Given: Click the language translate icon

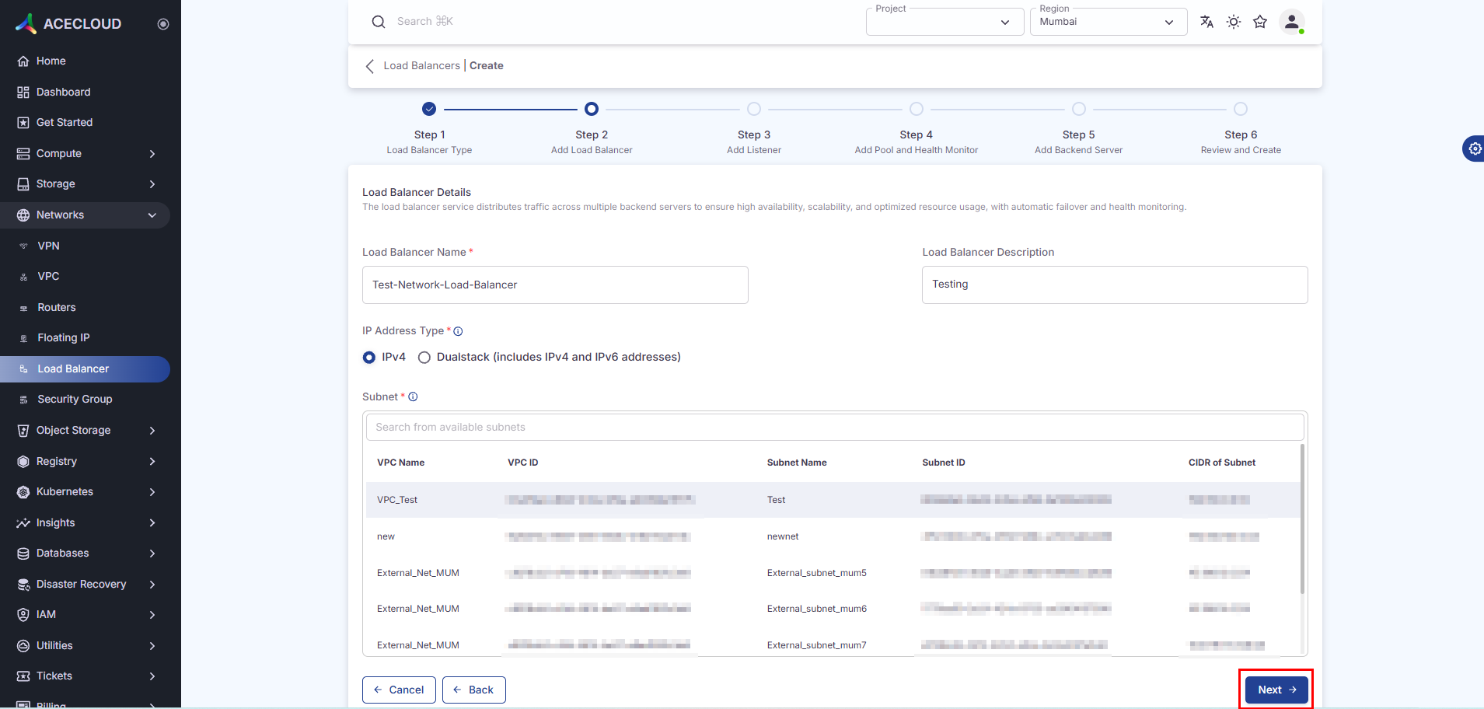Looking at the screenshot, I should point(1206,22).
